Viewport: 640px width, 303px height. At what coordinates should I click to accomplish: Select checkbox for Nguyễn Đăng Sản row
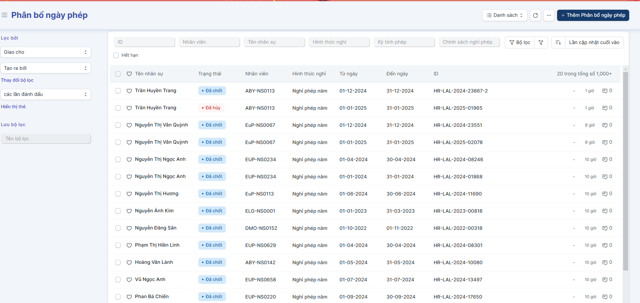(x=118, y=228)
